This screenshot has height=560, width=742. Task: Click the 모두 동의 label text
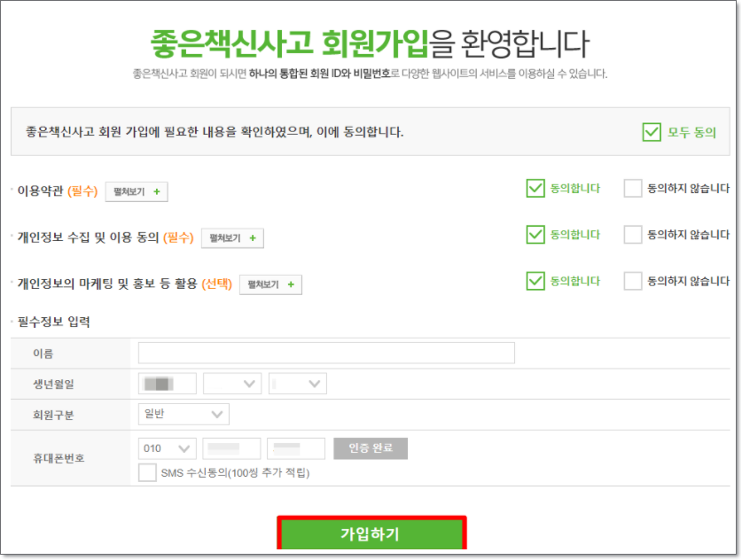coord(691,132)
